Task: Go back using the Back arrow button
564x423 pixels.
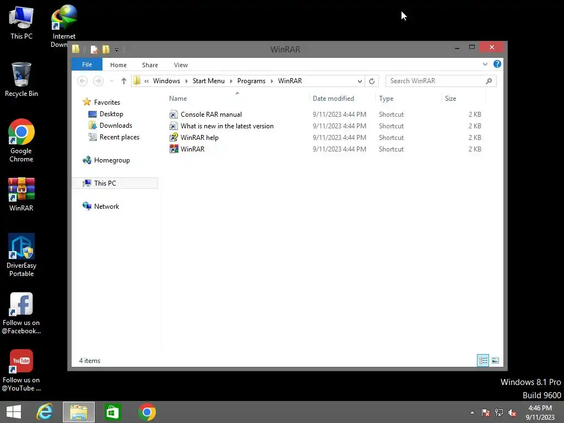Action: (83, 81)
